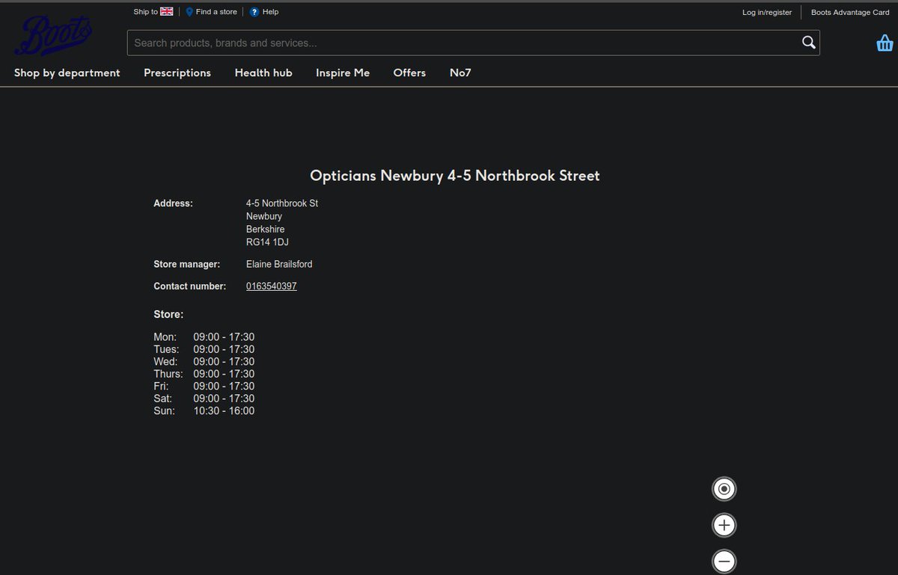Image resolution: width=898 pixels, height=575 pixels.
Task: Open No7 menu
Action: pyautogui.click(x=460, y=73)
